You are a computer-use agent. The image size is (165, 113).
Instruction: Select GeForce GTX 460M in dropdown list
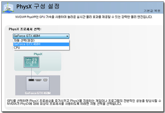[41, 44]
